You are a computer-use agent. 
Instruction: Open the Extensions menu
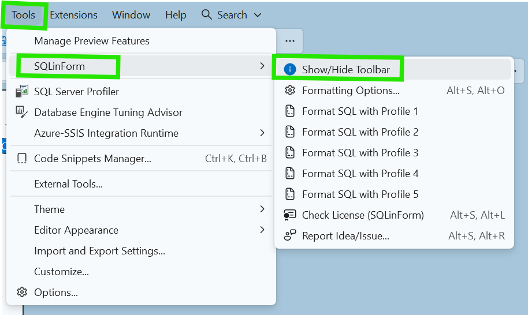pos(73,15)
